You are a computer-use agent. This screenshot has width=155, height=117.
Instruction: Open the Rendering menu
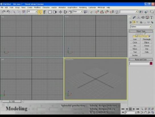[x=83, y=7]
